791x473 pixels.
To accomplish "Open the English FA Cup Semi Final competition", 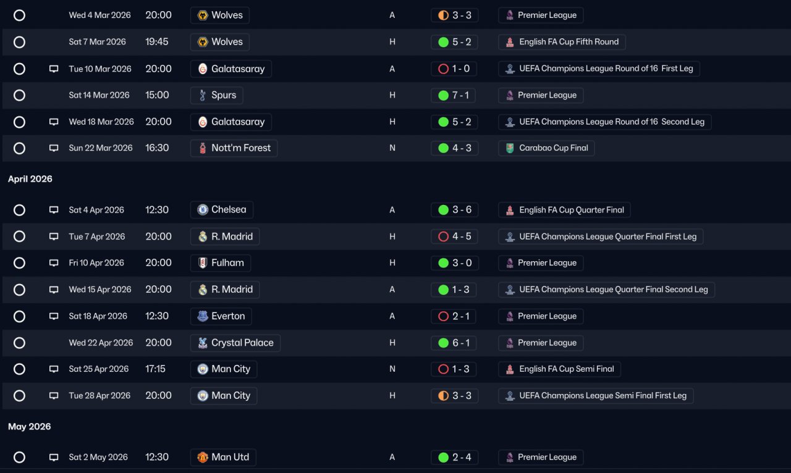I will tap(559, 369).
